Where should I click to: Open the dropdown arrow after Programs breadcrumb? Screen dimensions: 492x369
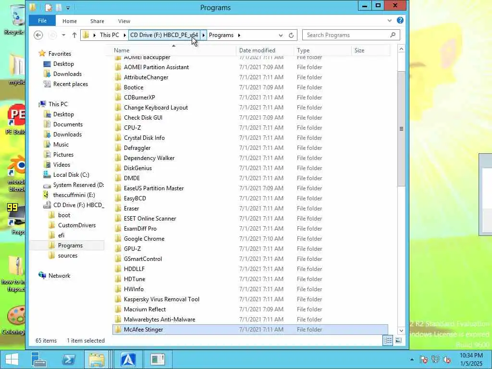[239, 35]
